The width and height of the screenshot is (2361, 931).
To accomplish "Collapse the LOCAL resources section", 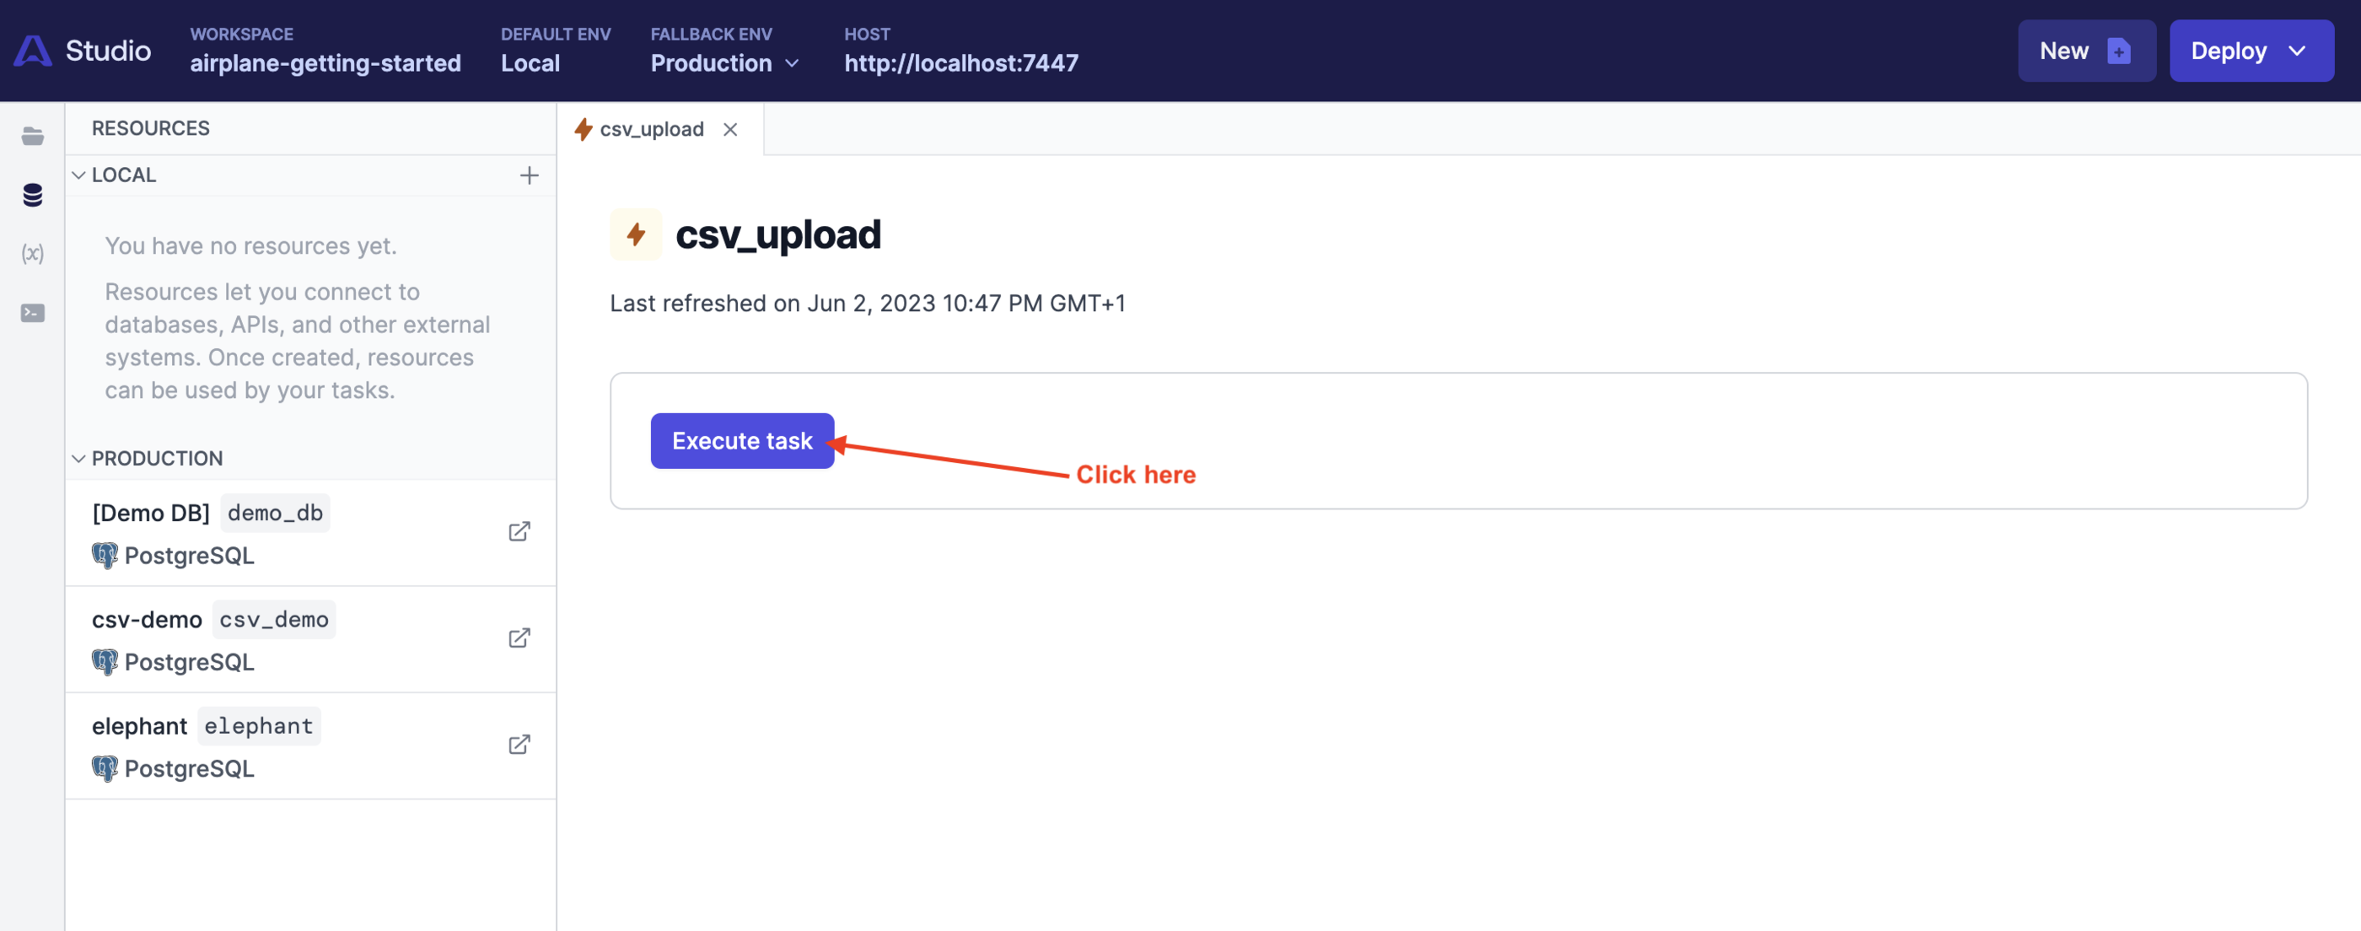I will point(78,175).
